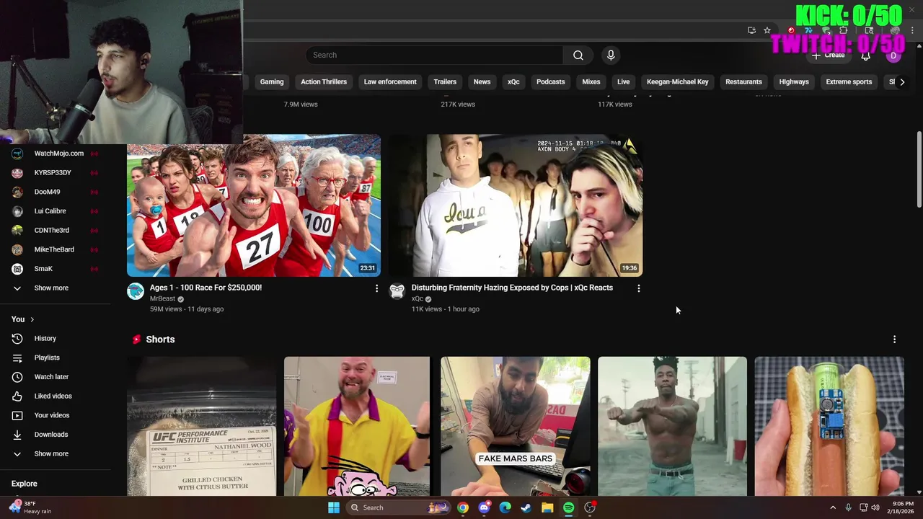The width and height of the screenshot is (923, 519).
Task: Start voice search with microphone icon
Action: pos(611,56)
